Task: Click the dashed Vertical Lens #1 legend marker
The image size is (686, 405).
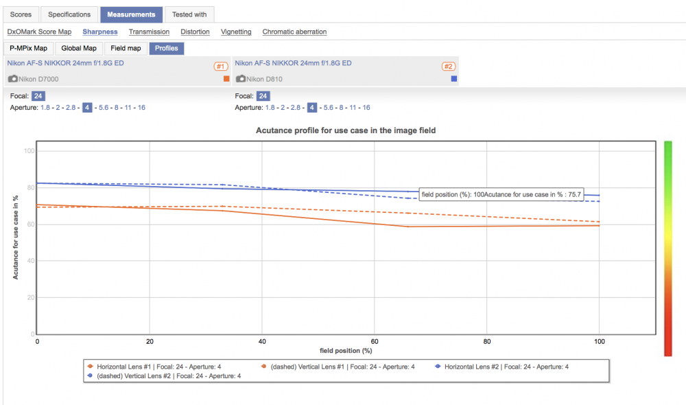Action: [264, 367]
